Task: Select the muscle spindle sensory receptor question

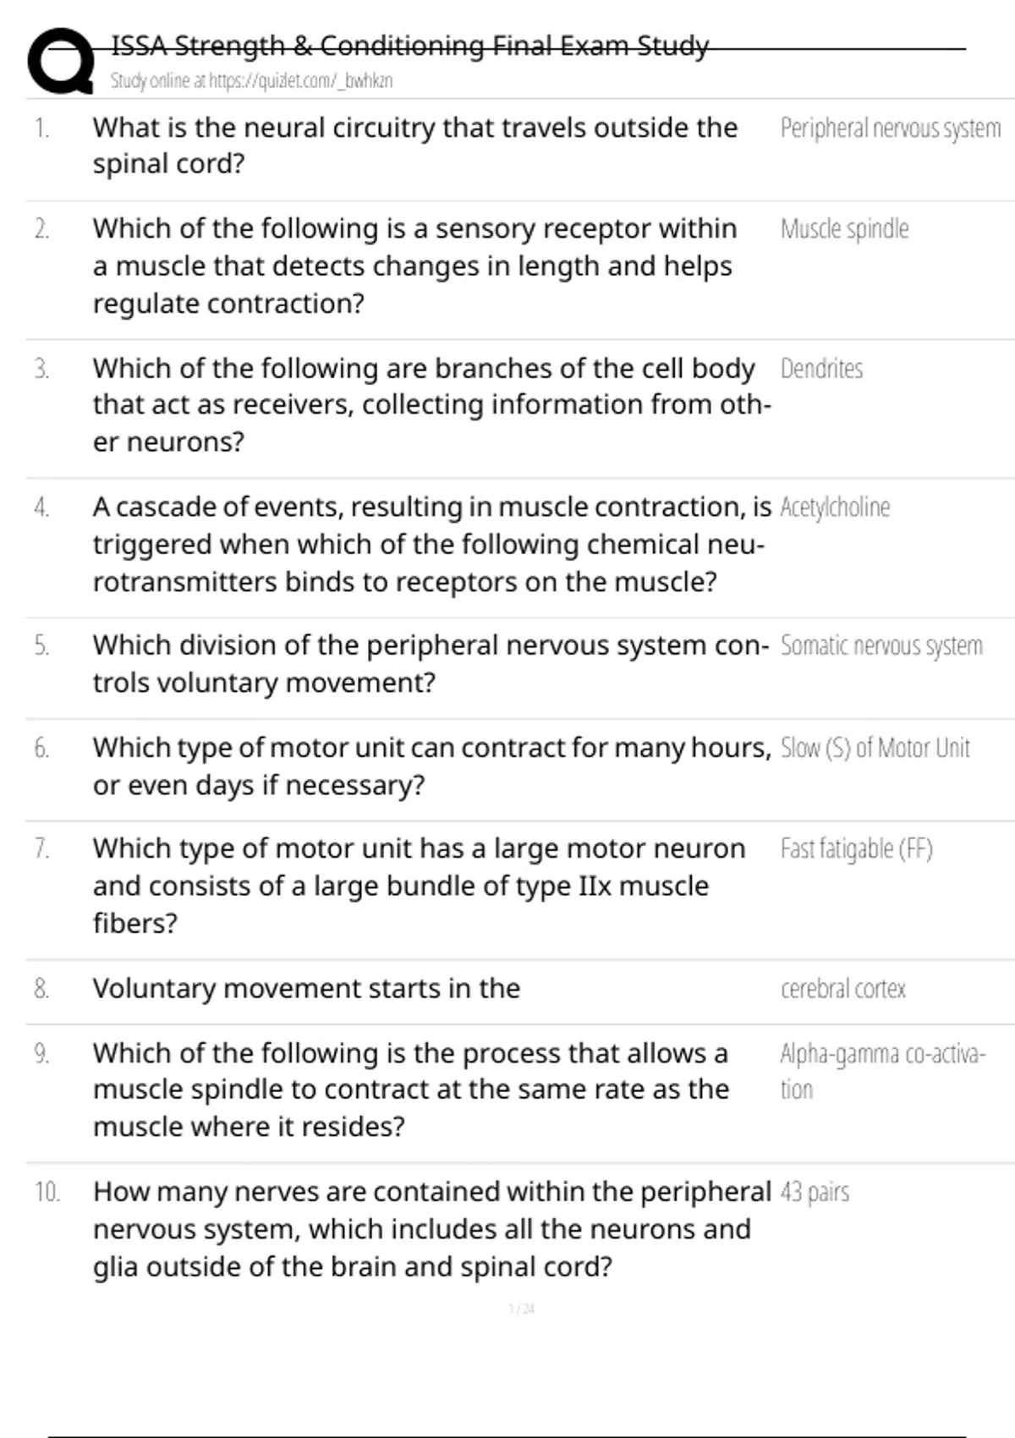Action: click(x=414, y=266)
